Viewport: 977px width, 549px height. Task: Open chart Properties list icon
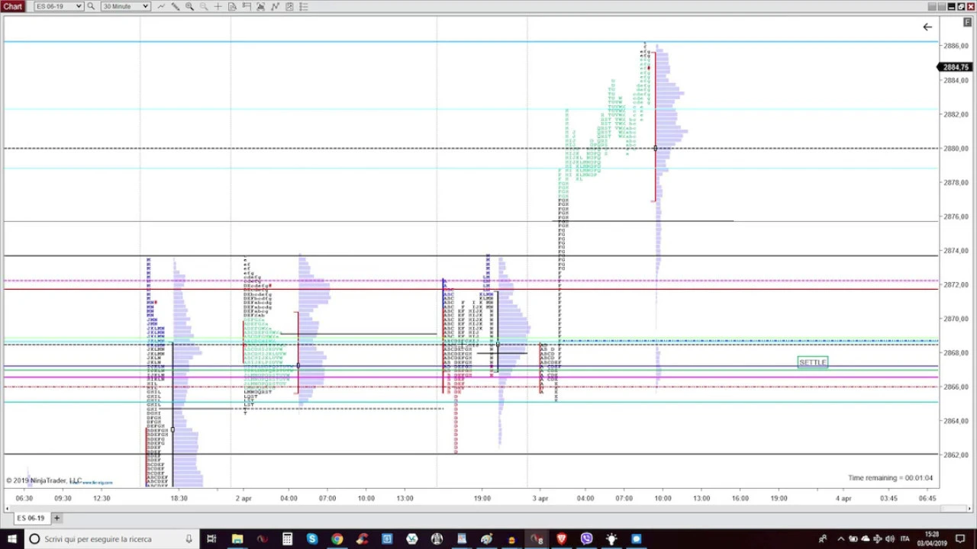coord(304,6)
